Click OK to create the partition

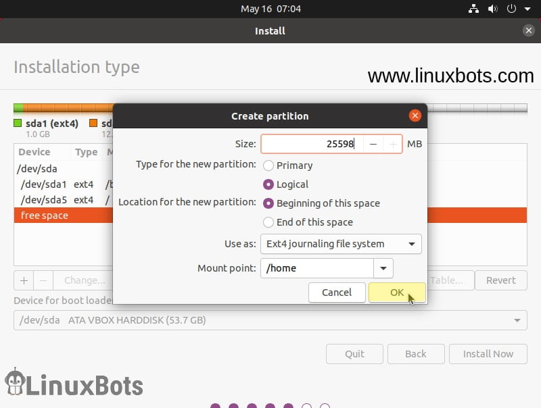tap(397, 292)
